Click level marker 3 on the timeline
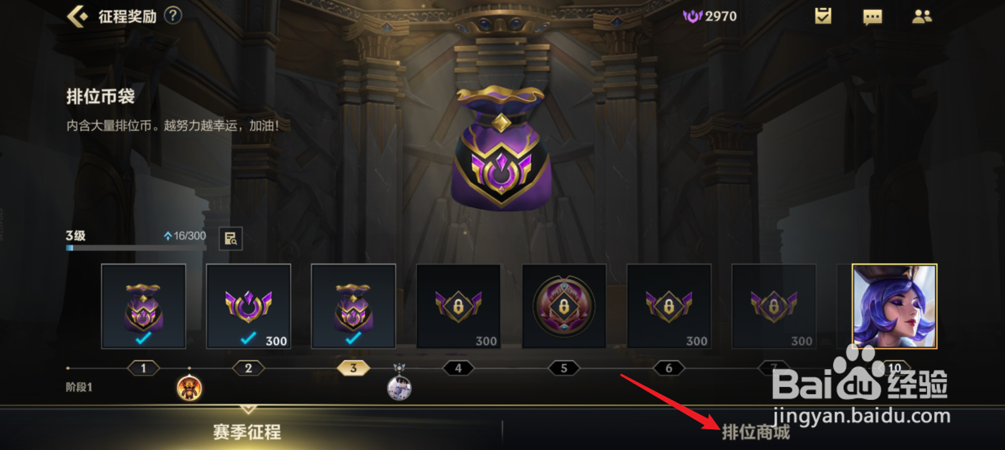Viewport: 1005px width, 450px height. pos(354,368)
